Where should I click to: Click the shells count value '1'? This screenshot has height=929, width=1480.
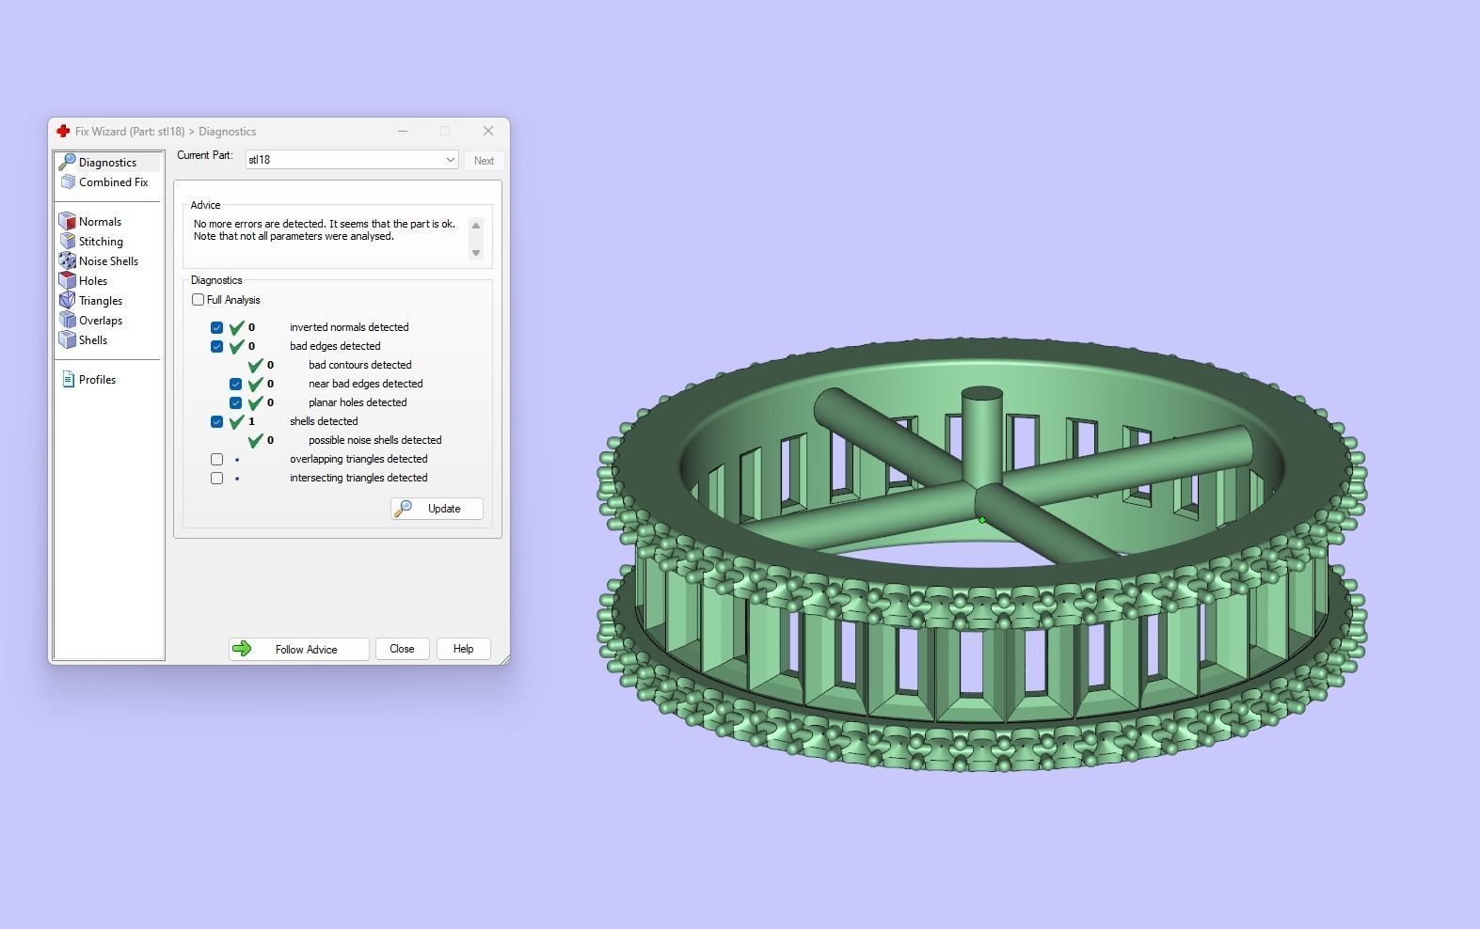click(x=251, y=421)
